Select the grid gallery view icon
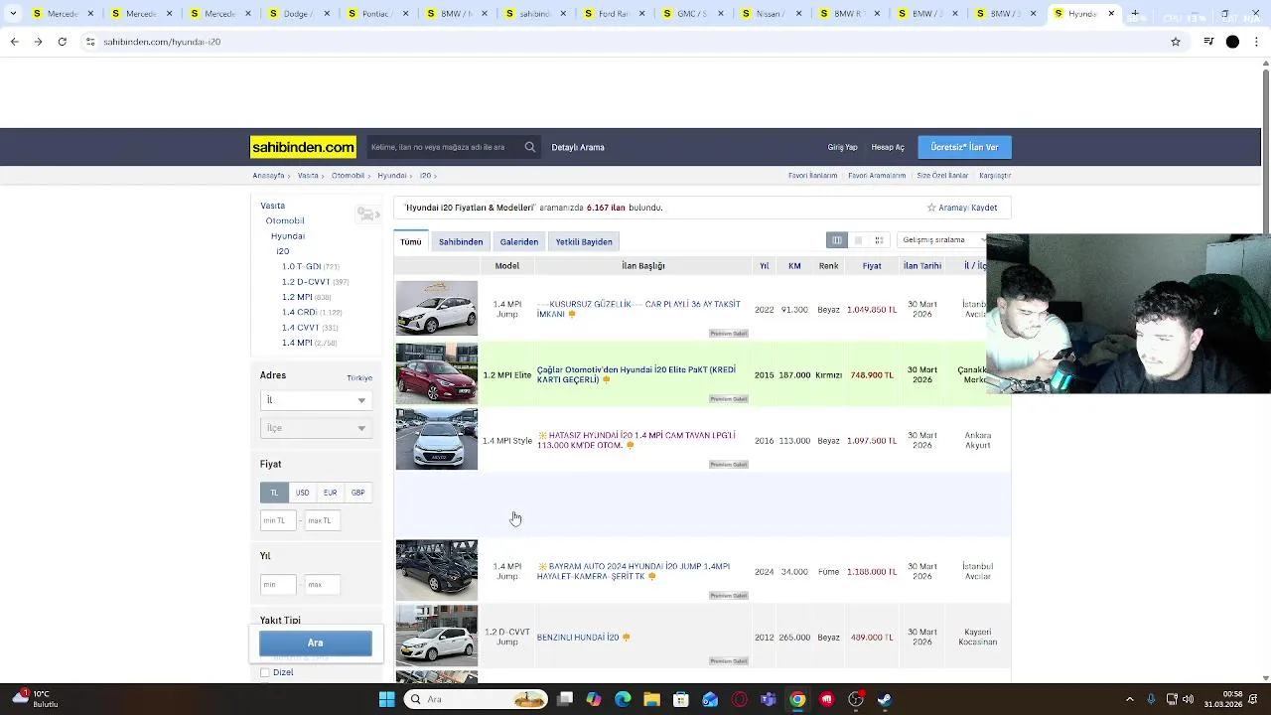1271x715 pixels. tap(879, 240)
